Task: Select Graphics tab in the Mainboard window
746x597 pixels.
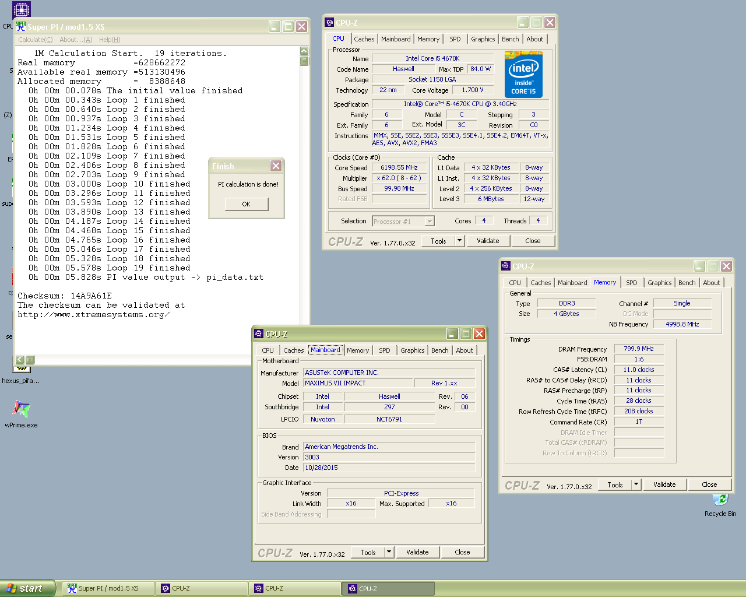Action: (x=413, y=350)
